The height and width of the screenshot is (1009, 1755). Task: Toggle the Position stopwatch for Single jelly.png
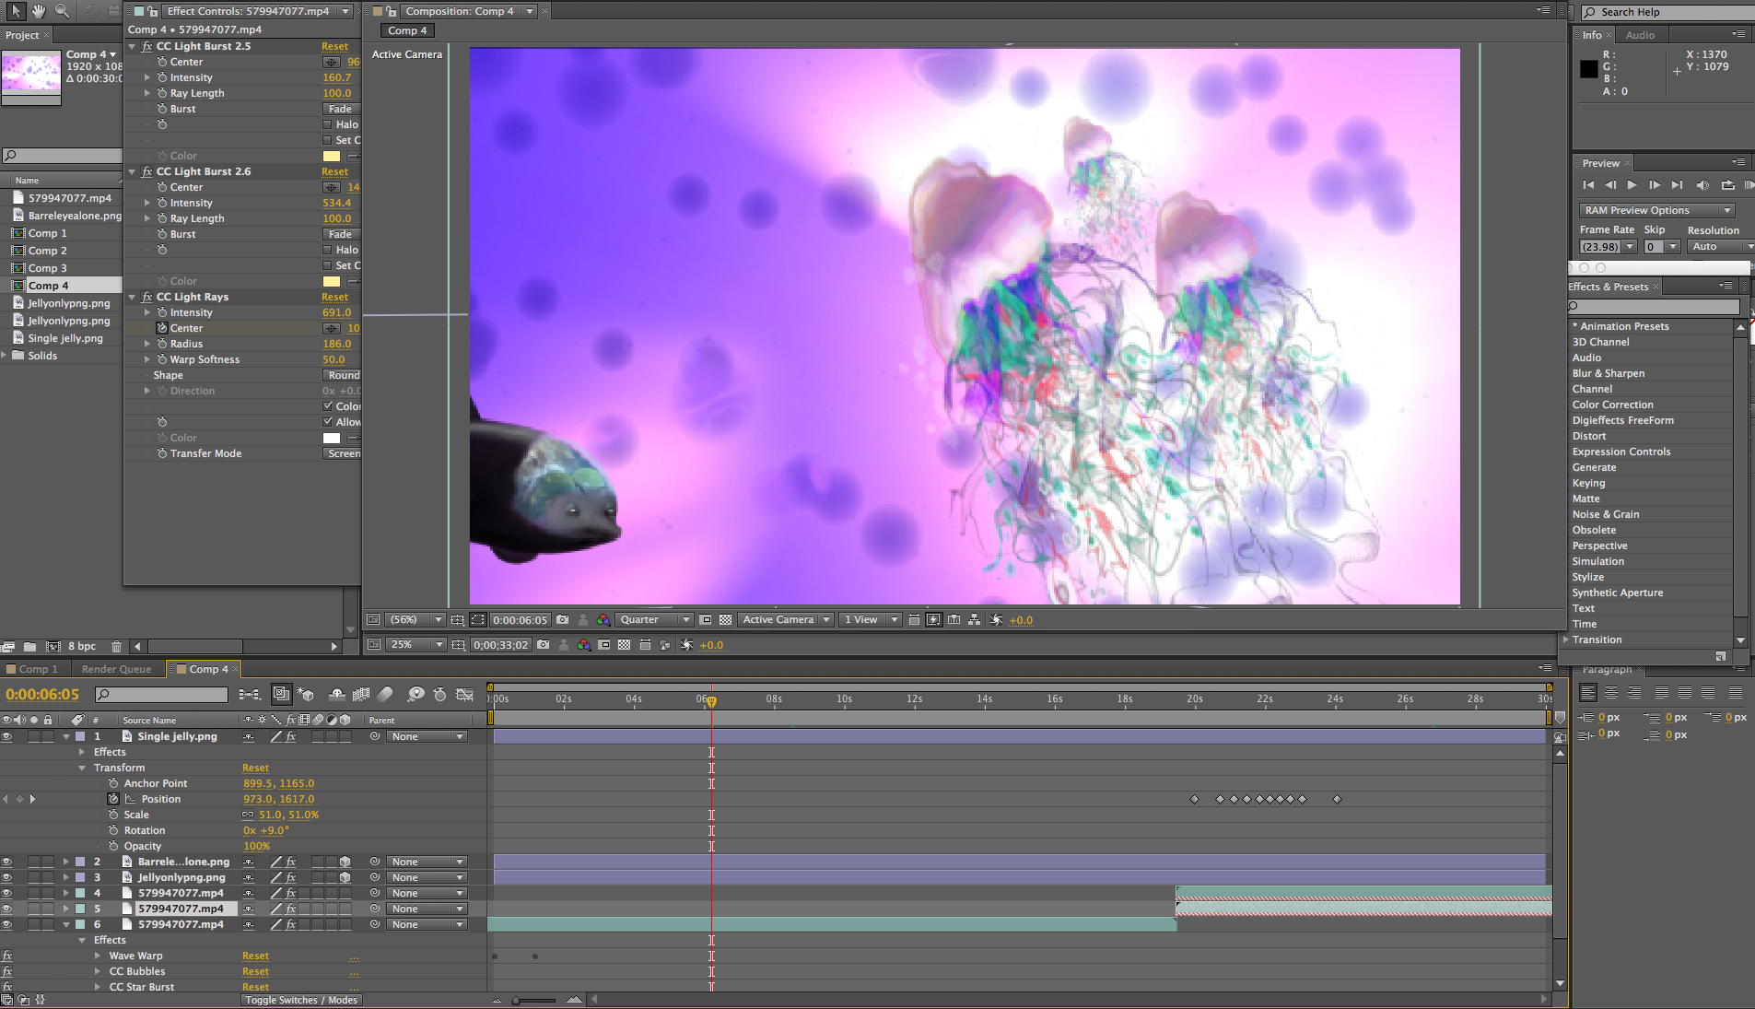113,799
